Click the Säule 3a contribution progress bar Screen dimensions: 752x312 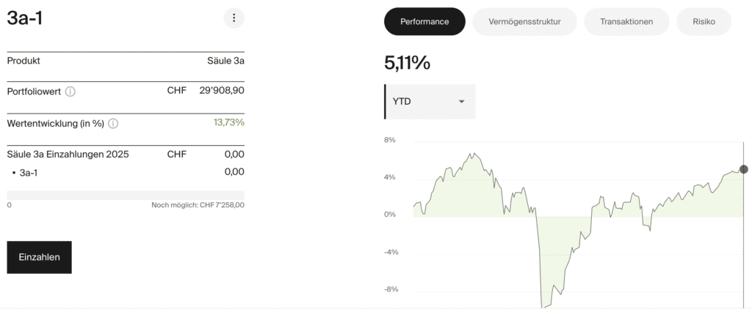126,195
